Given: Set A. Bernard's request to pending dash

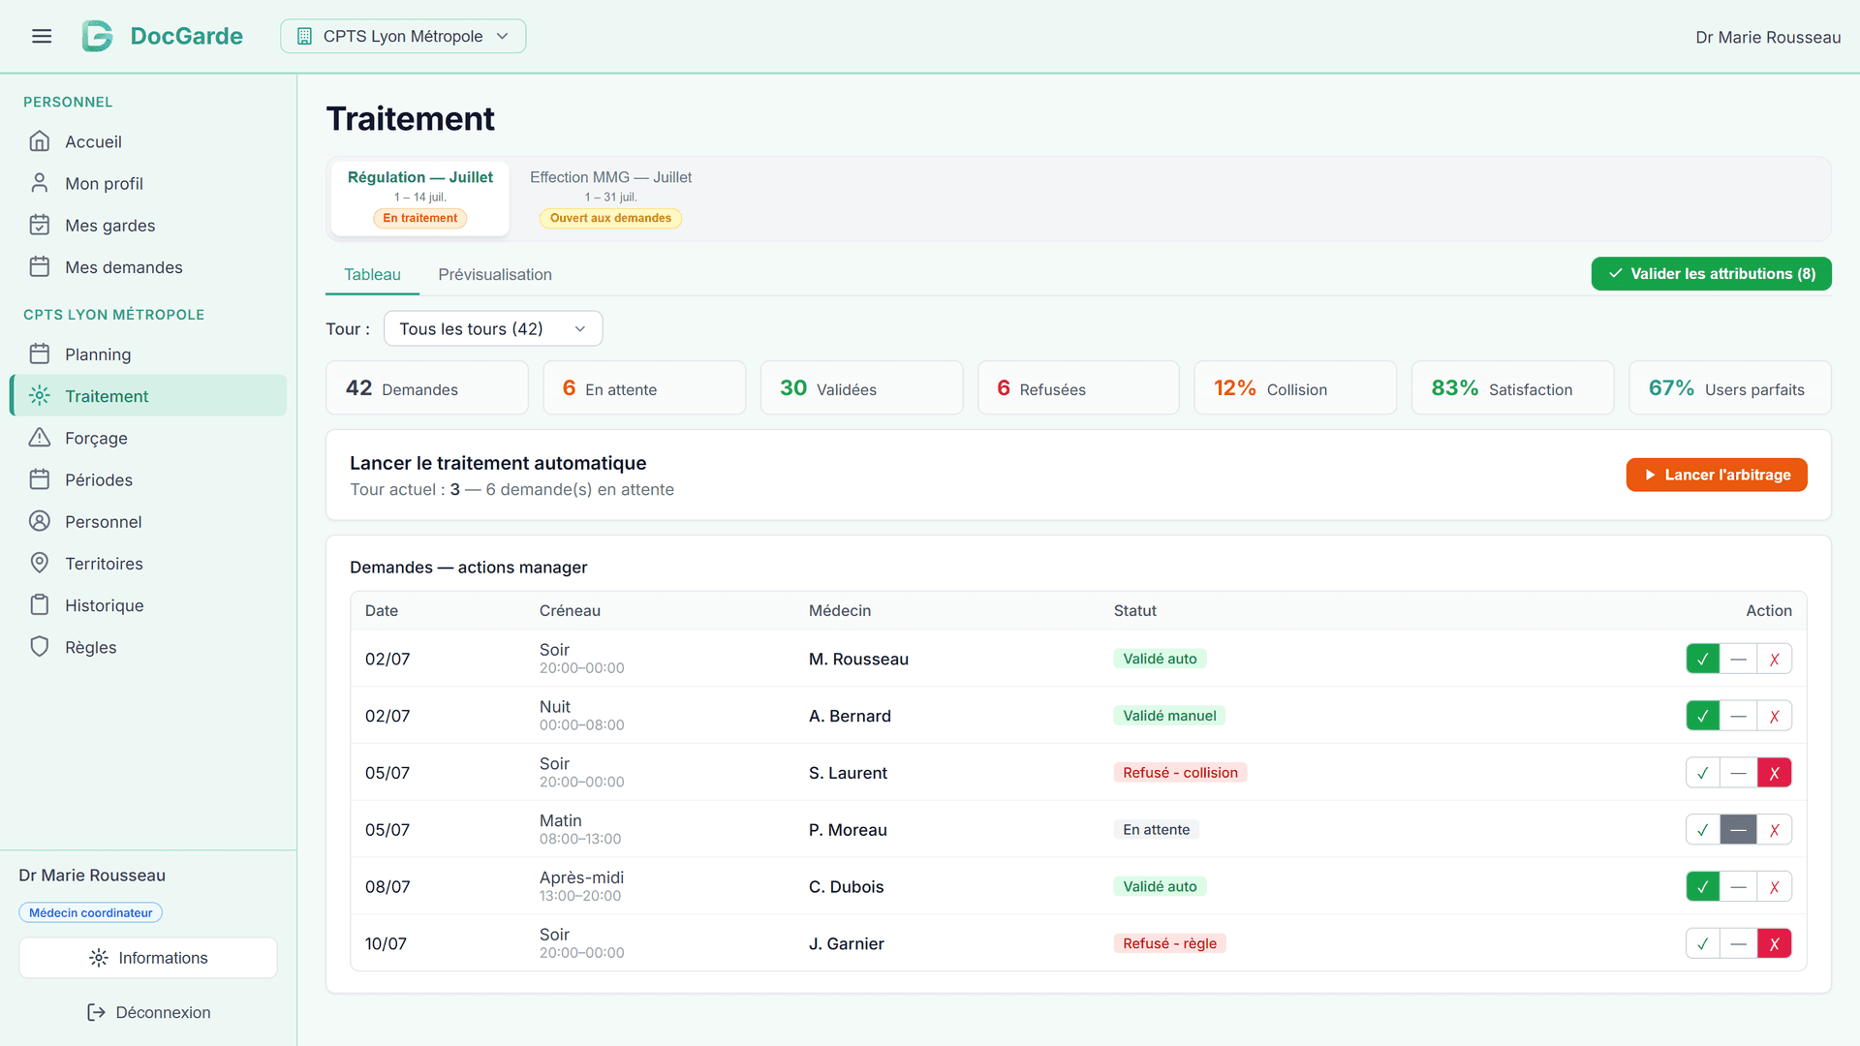Looking at the screenshot, I should 1738,716.
